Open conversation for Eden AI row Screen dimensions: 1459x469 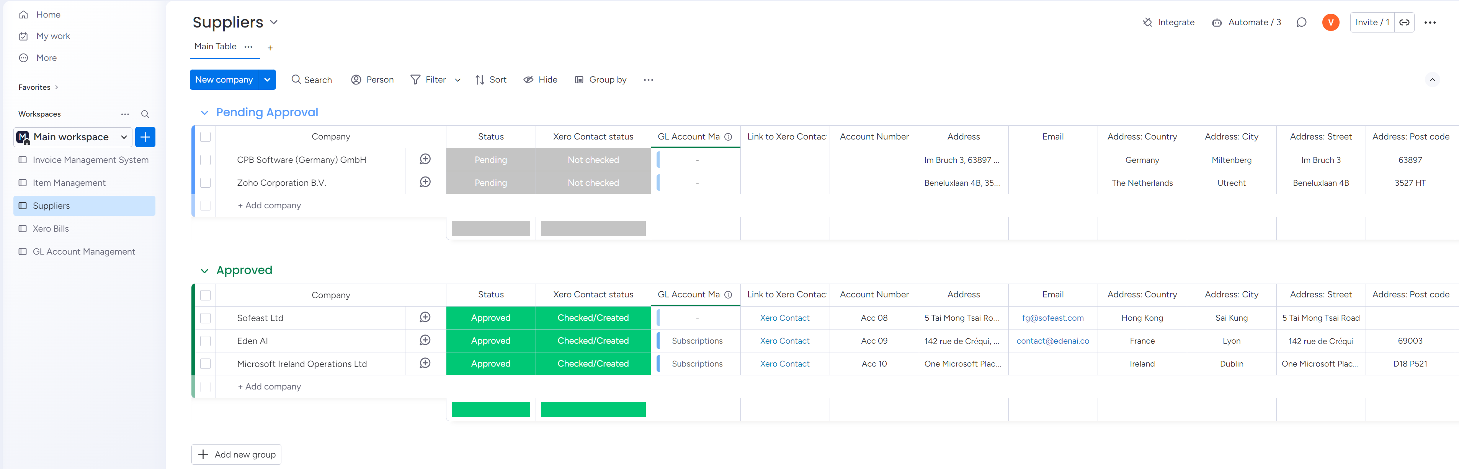(x=425, y=340)
